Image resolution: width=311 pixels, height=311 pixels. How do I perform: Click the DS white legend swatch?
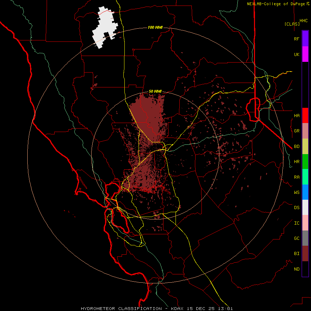coord(305,207)
